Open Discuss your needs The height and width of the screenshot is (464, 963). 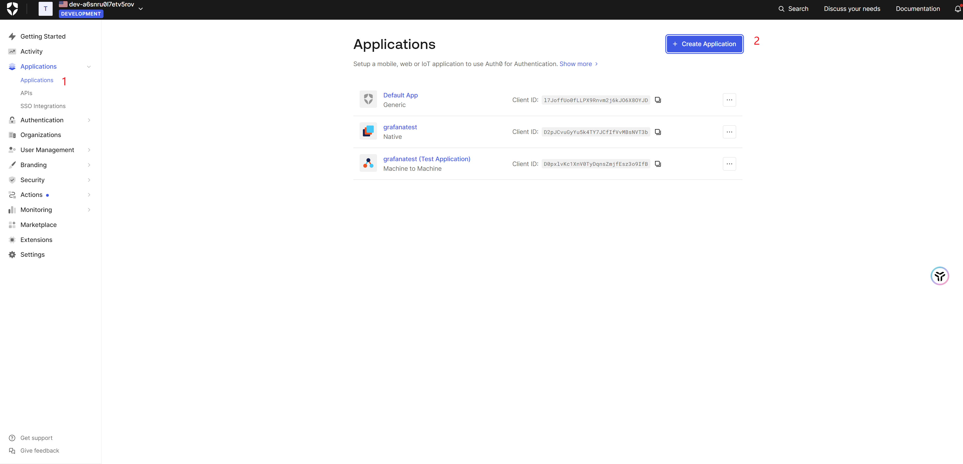coord(852,9)
